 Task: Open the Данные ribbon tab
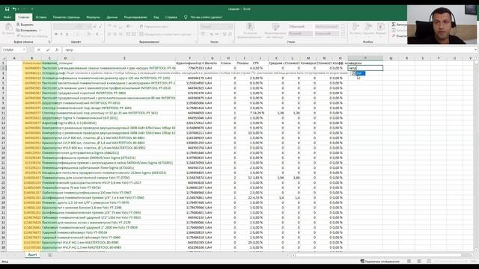112,17
